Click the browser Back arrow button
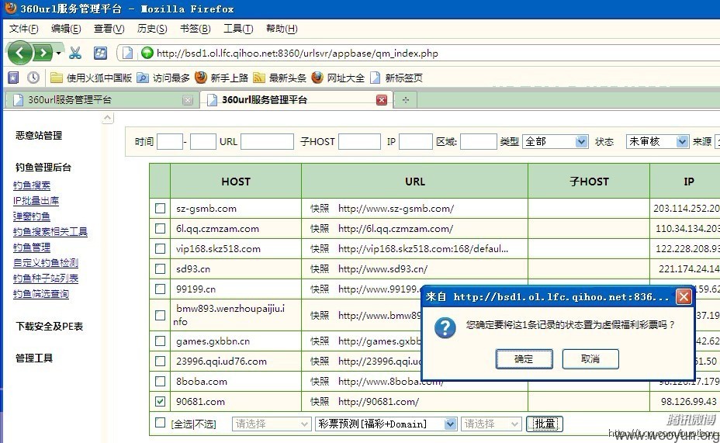 (19, 53)
